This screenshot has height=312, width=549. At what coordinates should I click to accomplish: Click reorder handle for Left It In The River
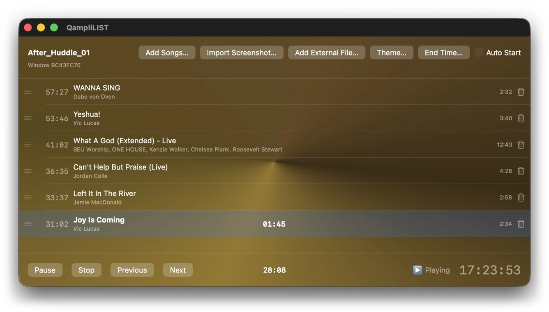click(x=28, y=197)
